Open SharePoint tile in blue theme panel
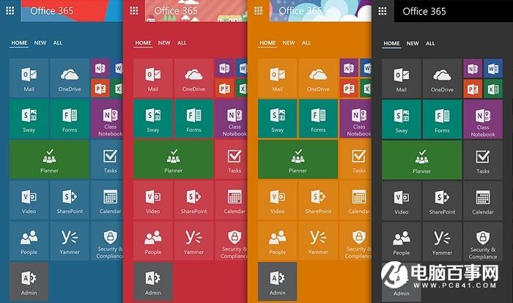The height and width of the screenshot is (303, 513). (70, 200)
